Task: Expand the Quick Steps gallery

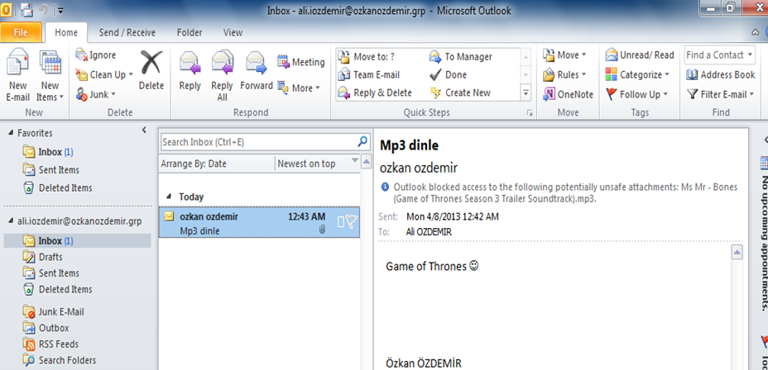Action: [x=526, y=92]
